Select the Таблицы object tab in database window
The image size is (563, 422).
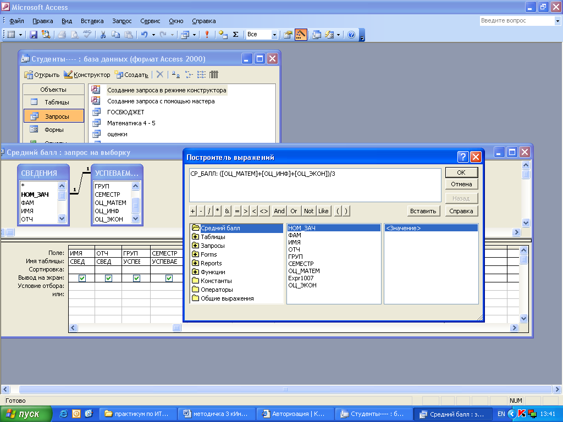tap(53, 102)
